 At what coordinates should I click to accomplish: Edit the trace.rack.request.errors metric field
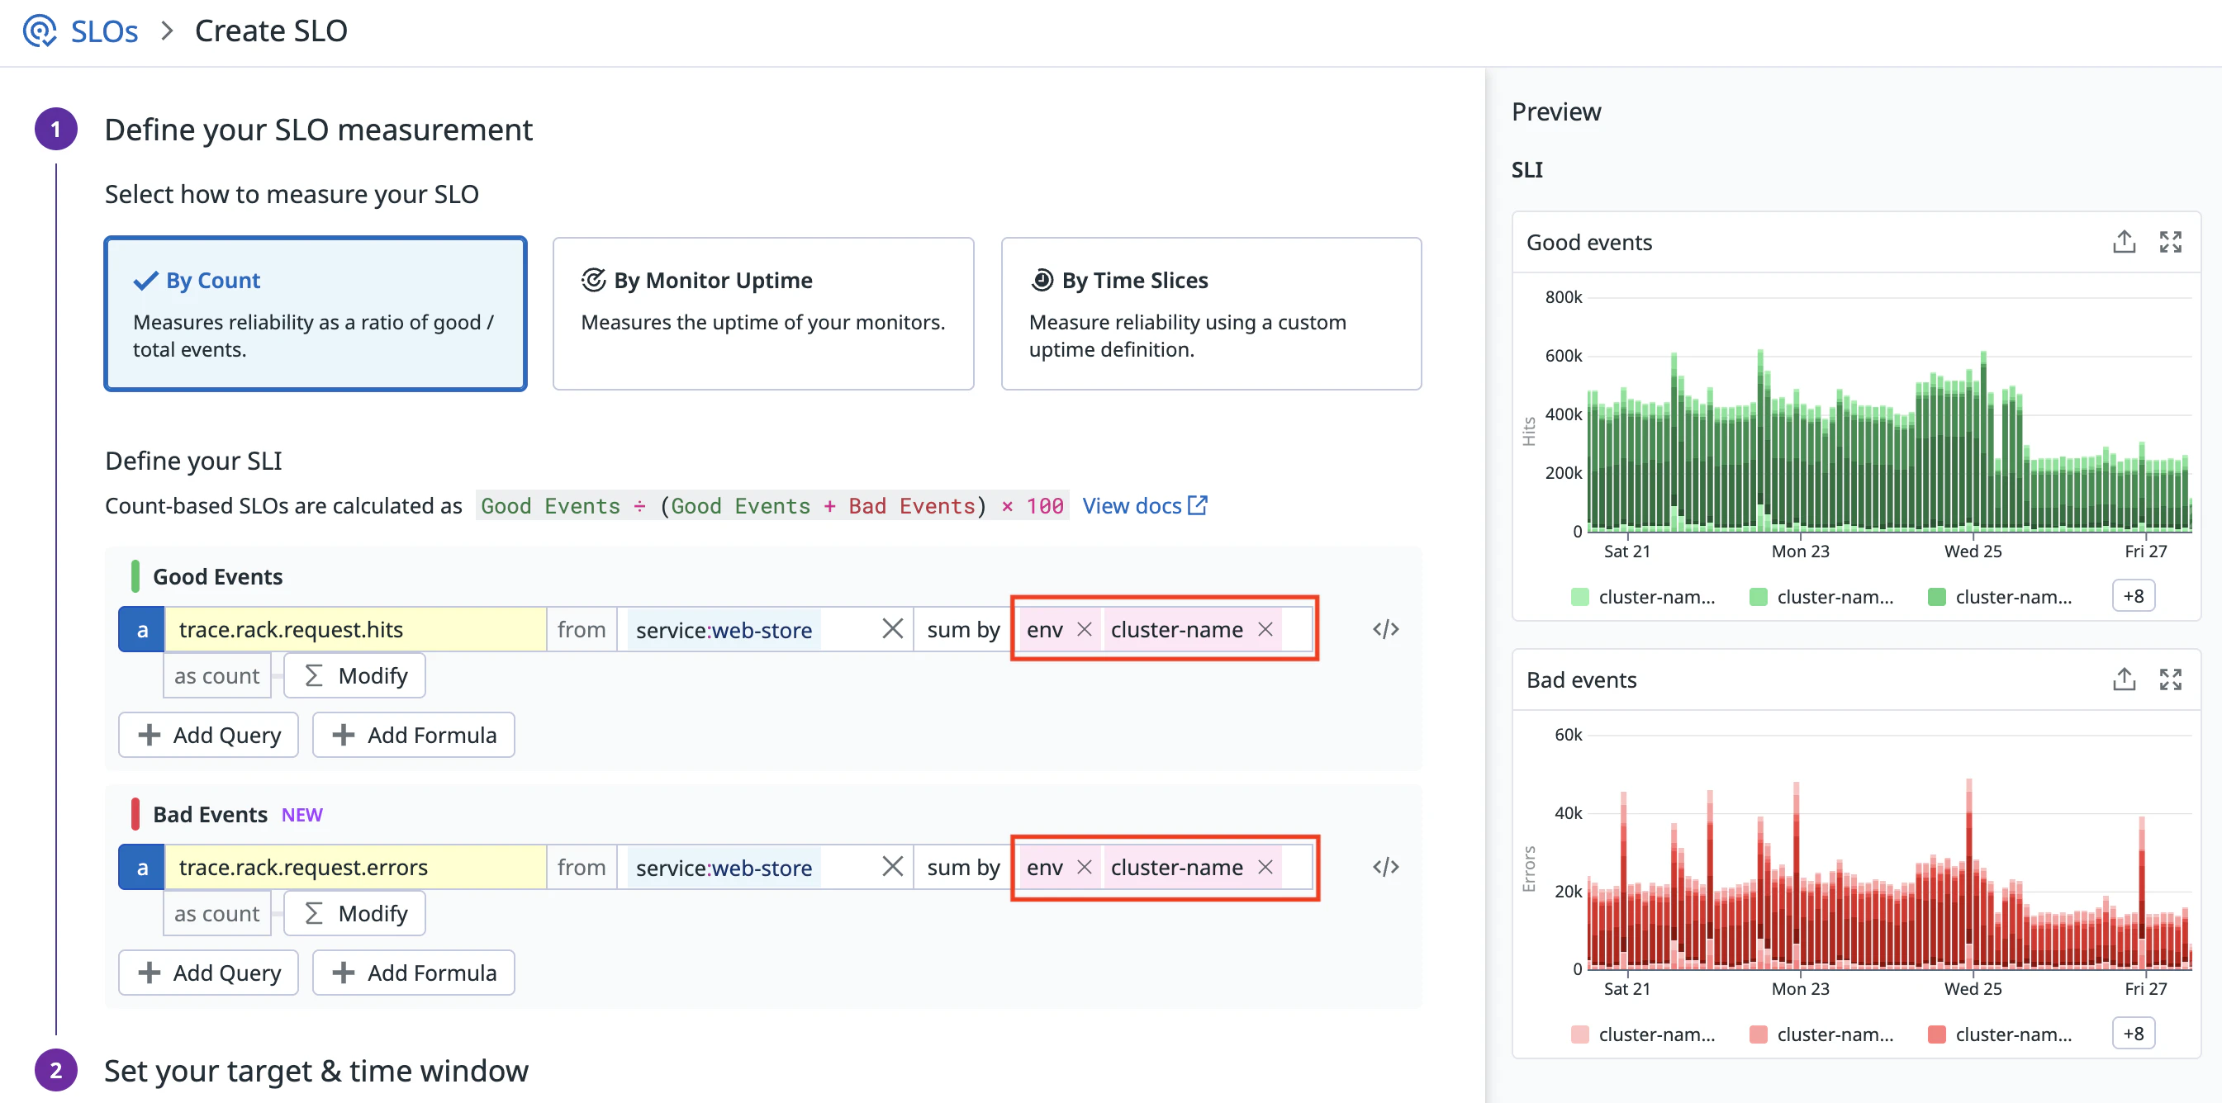pos(354,867)
